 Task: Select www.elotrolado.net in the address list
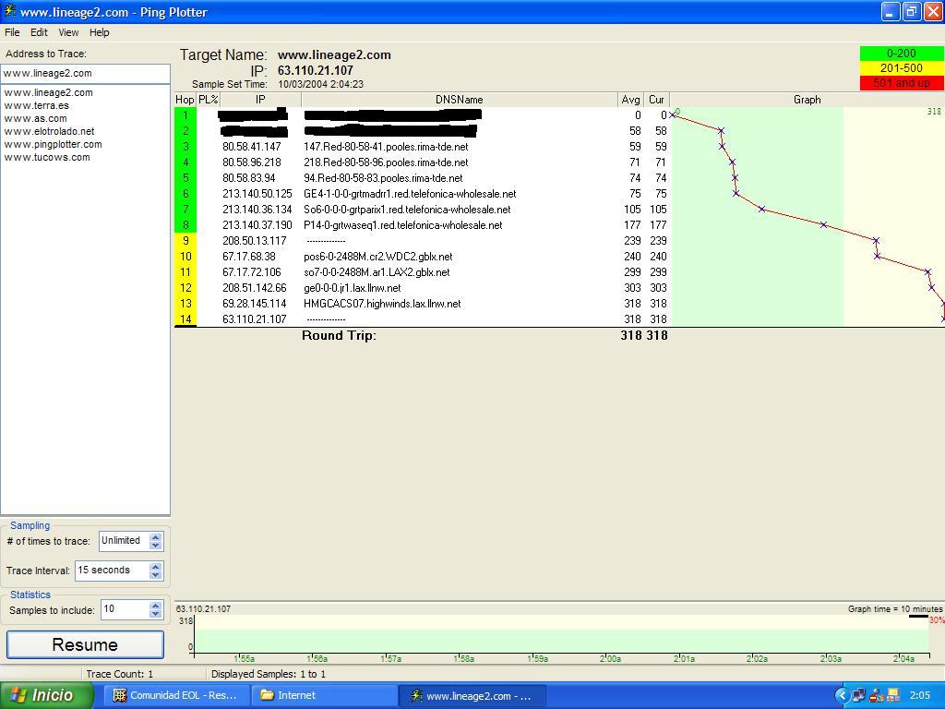point(49,131)
